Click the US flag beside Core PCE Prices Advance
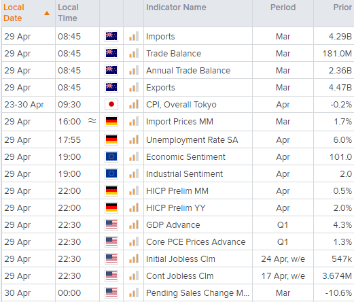 point(111,241)
